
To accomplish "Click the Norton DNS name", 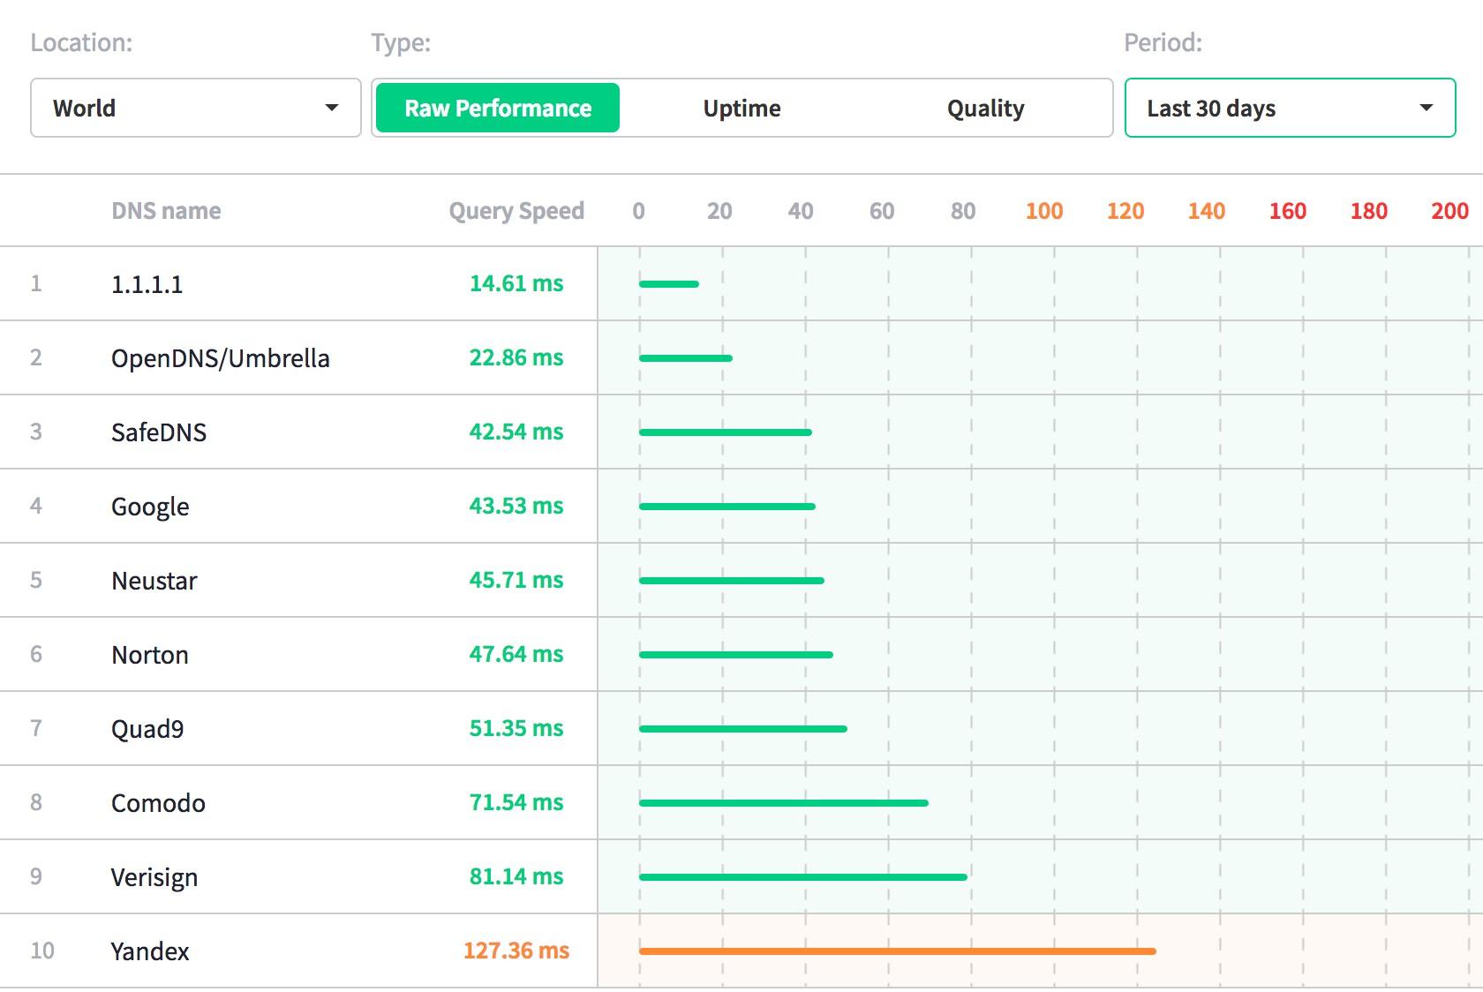I will pyautogui.click(x=150, y=655).
